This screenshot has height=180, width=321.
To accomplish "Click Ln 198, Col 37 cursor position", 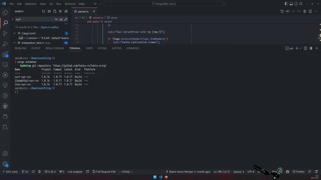I will pos(222,171).
